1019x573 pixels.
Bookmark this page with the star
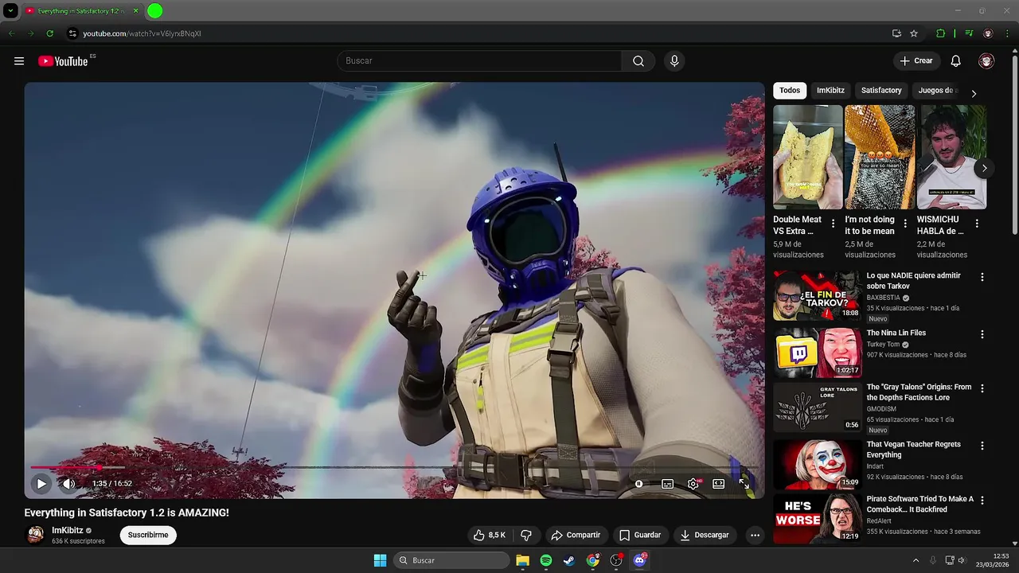point(914,33)
